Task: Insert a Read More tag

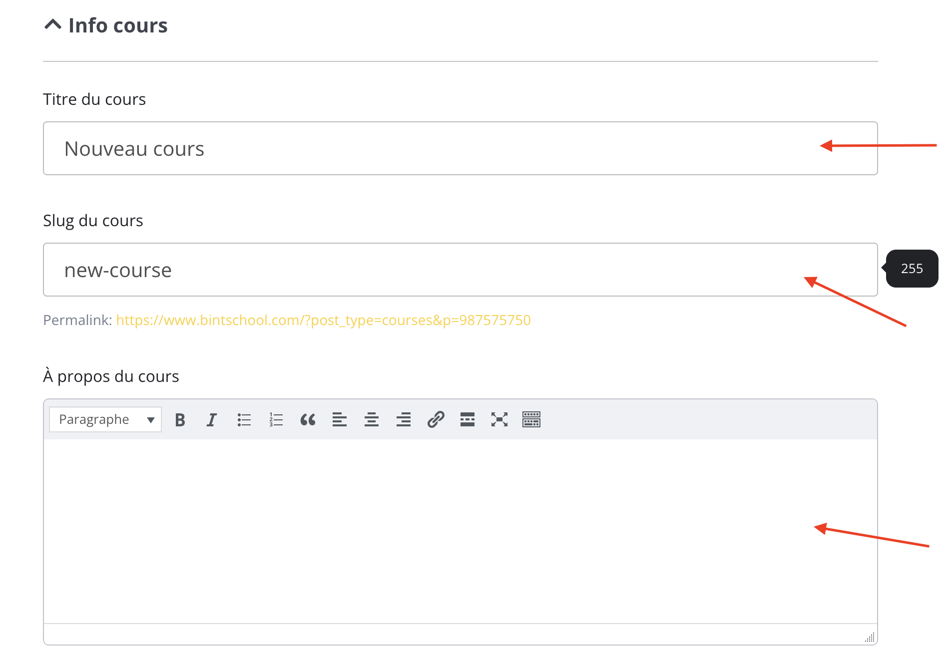Action: (x=468, y=420)
